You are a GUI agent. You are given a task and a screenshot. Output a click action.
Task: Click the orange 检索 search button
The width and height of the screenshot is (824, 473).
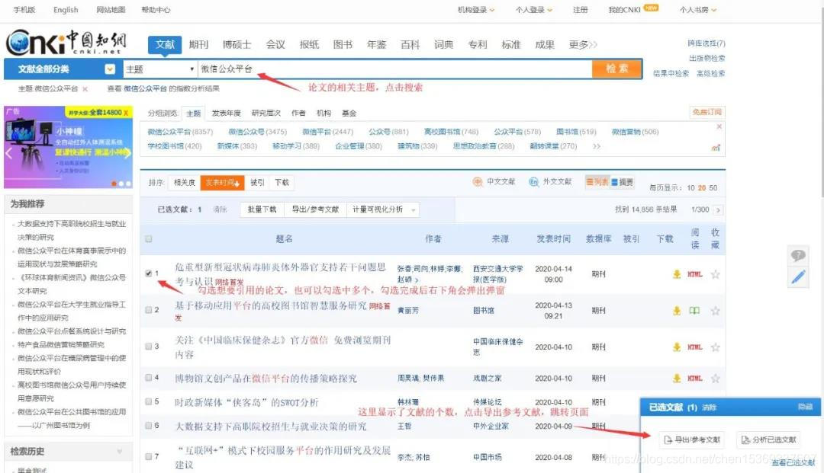click(x=617, y=69)
